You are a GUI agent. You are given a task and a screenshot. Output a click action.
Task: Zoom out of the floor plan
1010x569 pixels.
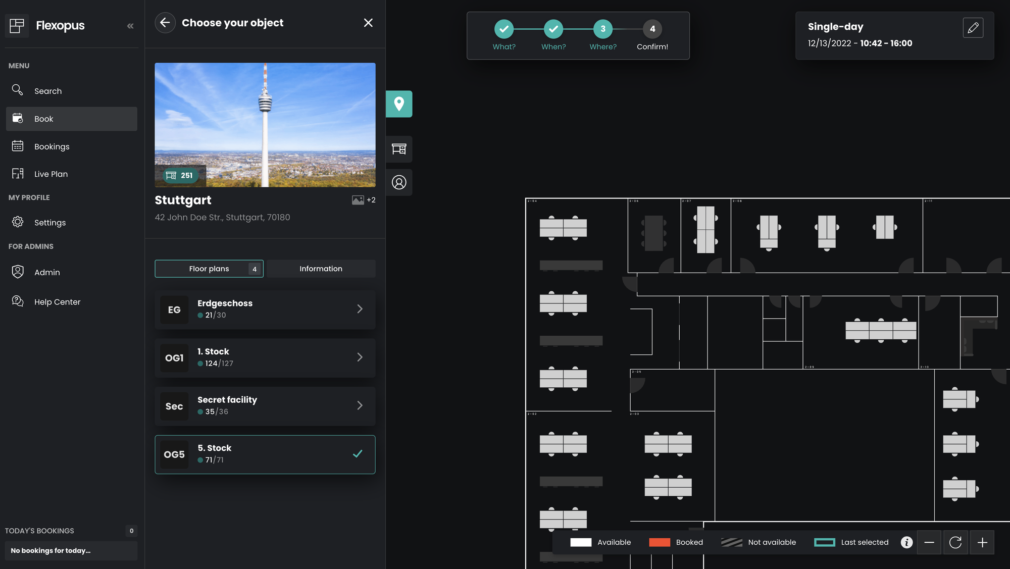[929, 542]
